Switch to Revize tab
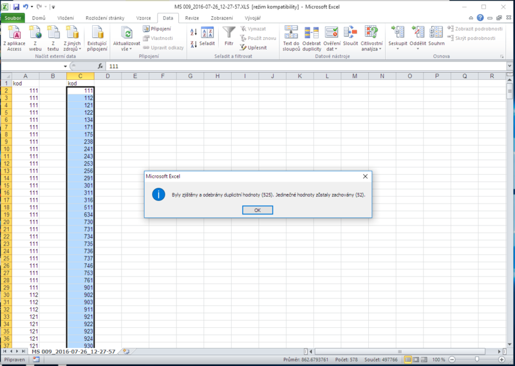 tap(192, 18)
